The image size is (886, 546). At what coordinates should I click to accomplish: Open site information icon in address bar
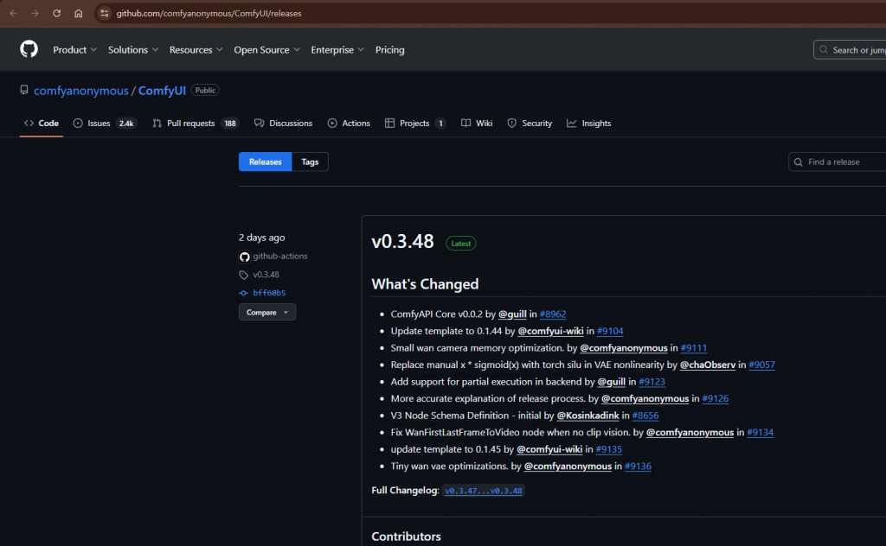(x=105, y=13)
